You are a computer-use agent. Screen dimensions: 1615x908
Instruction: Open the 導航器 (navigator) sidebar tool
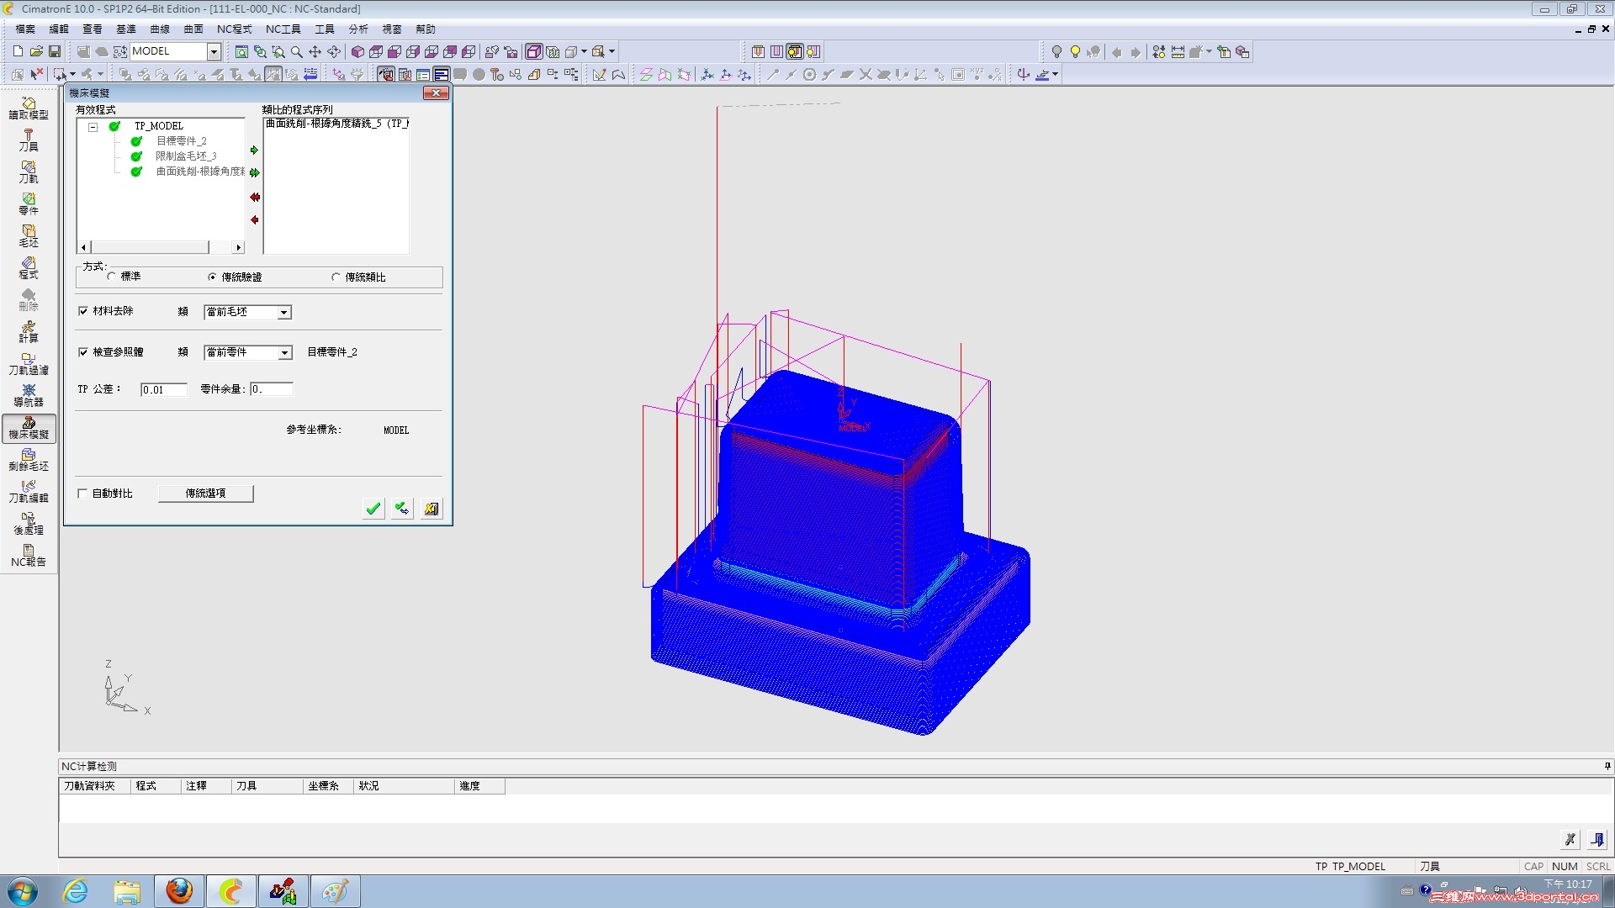(x=29, y=396)
